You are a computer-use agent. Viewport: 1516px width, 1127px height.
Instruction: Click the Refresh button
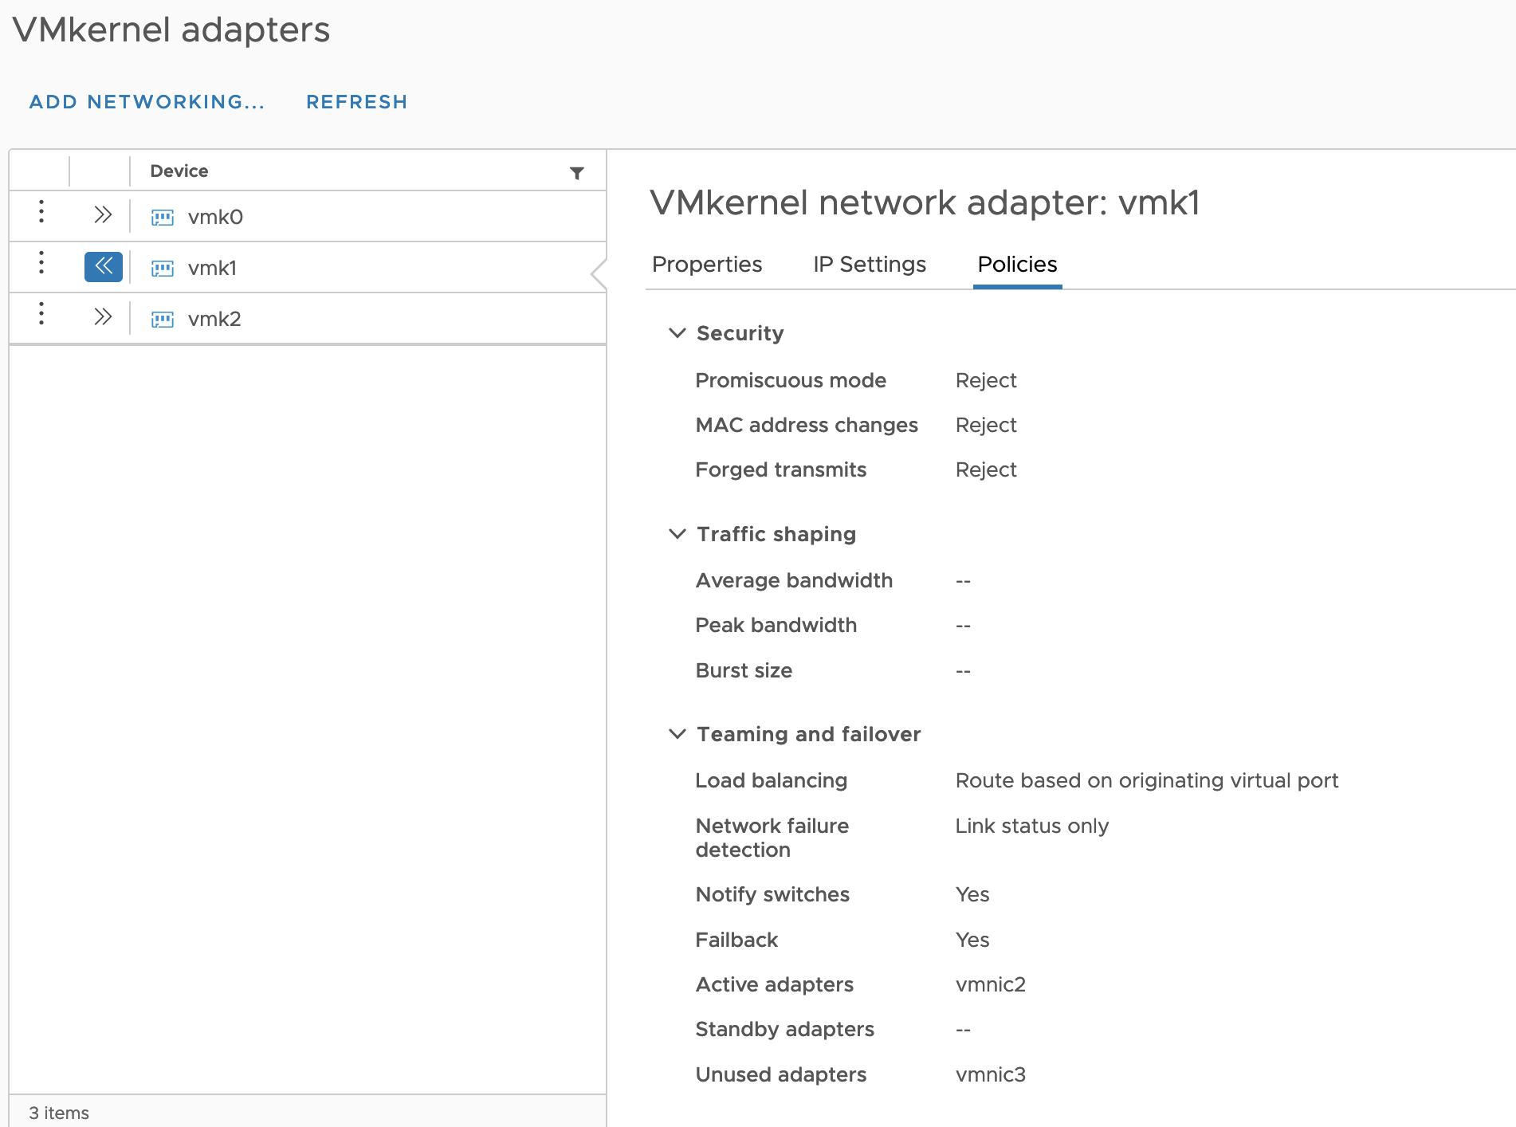click(x=357, y=102)
